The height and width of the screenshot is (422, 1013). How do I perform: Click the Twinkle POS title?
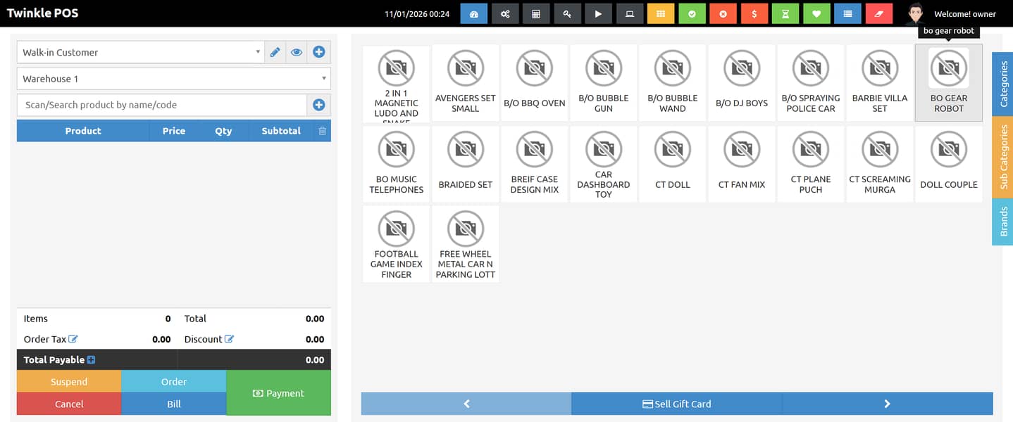43,13
